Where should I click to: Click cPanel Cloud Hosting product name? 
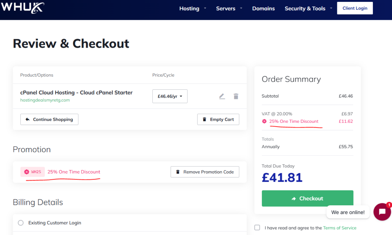pos(76,92)
